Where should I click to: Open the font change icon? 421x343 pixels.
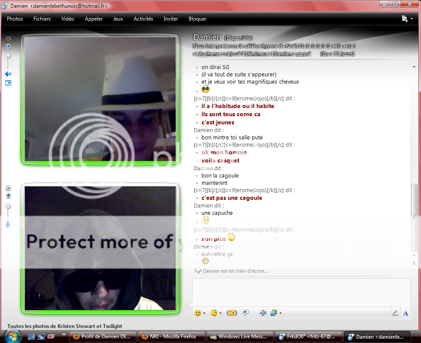click(263, 313)
